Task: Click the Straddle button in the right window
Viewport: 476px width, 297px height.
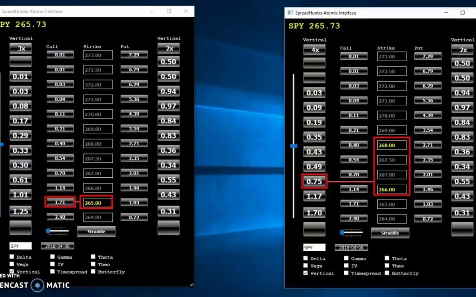Action: click(x=390, y=233)
